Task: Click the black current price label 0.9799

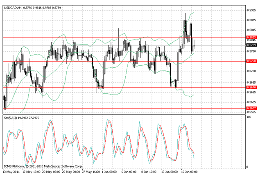Action: point(251,45)
